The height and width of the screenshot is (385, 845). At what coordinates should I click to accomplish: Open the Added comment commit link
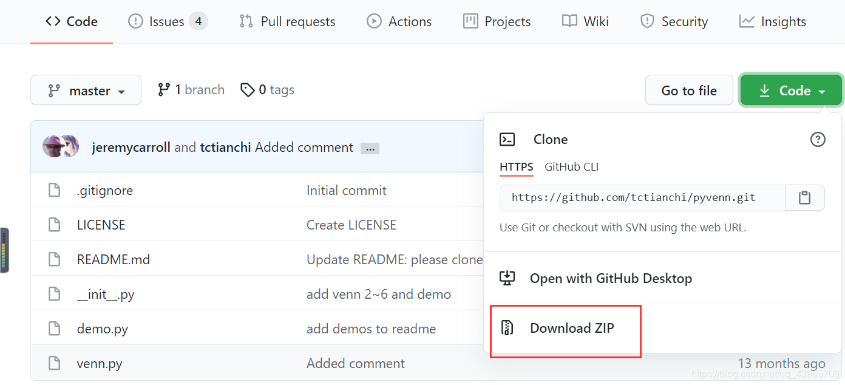(x=304, y=148)
